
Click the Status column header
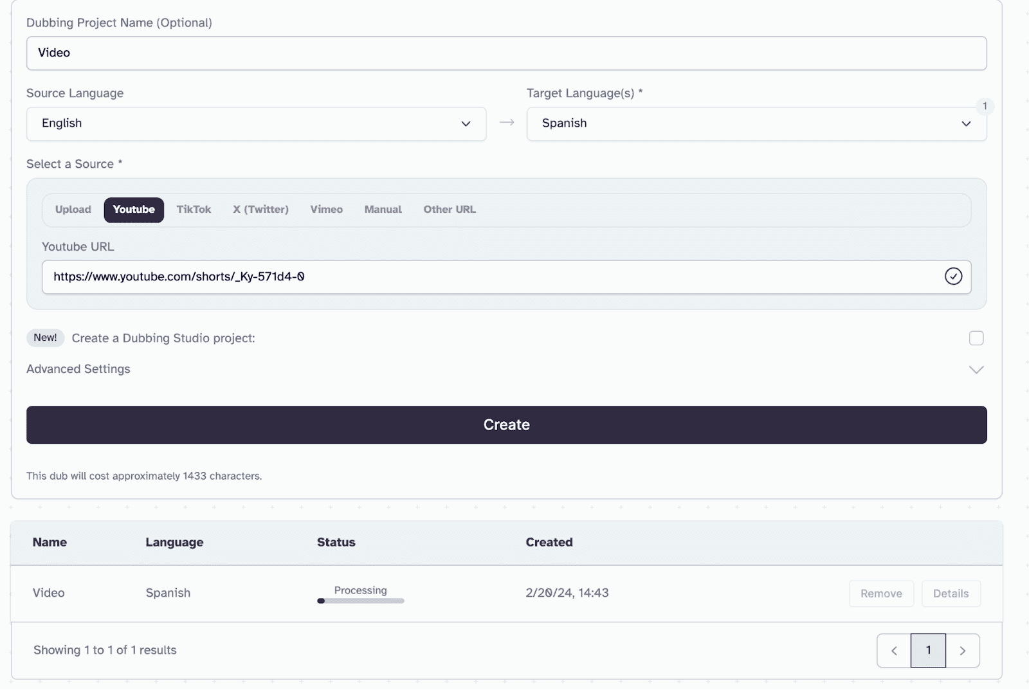click(x=336, y=543)
